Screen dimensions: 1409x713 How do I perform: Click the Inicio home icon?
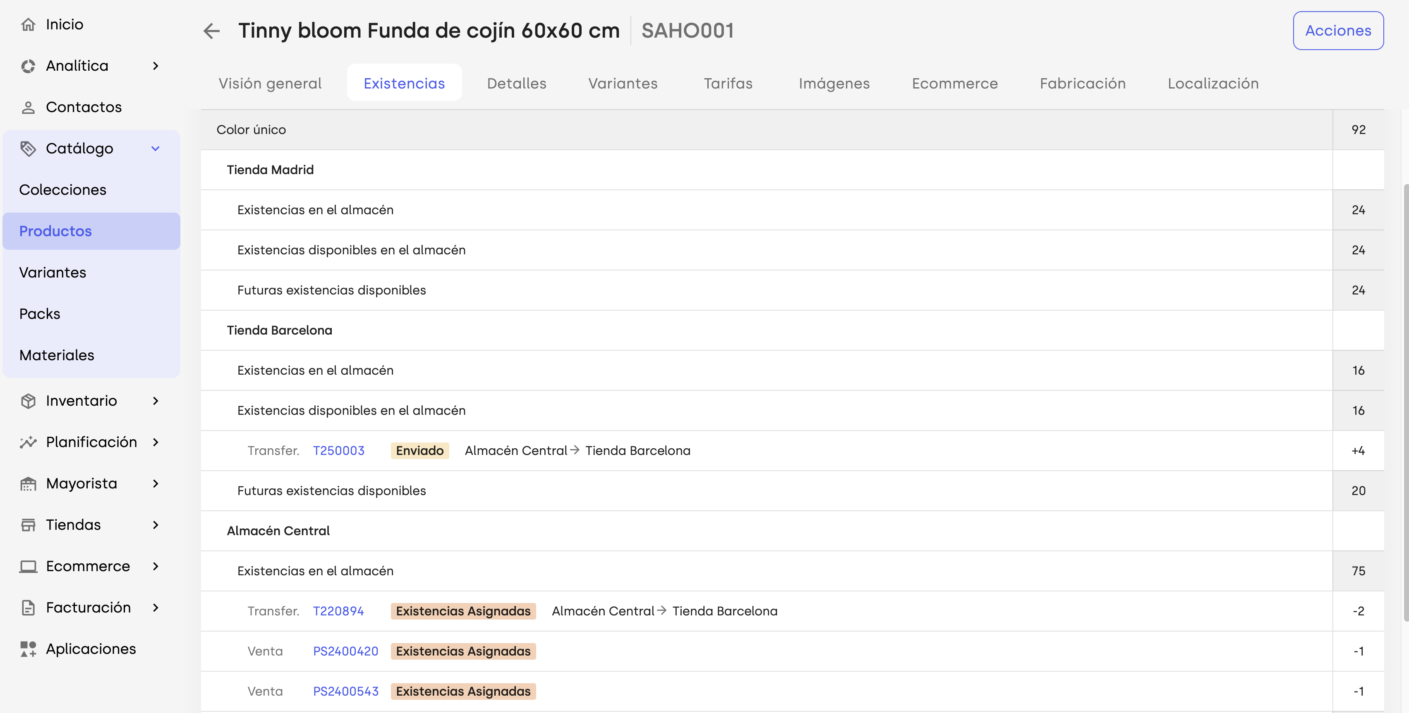point(28,24)
